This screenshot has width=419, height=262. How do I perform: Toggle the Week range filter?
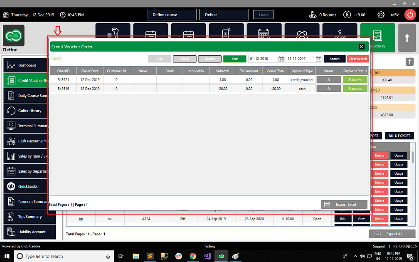click(x=185, y=59)
